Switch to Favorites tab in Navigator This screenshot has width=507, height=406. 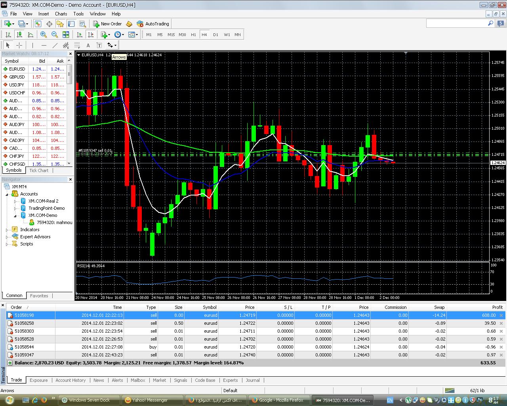39,296
